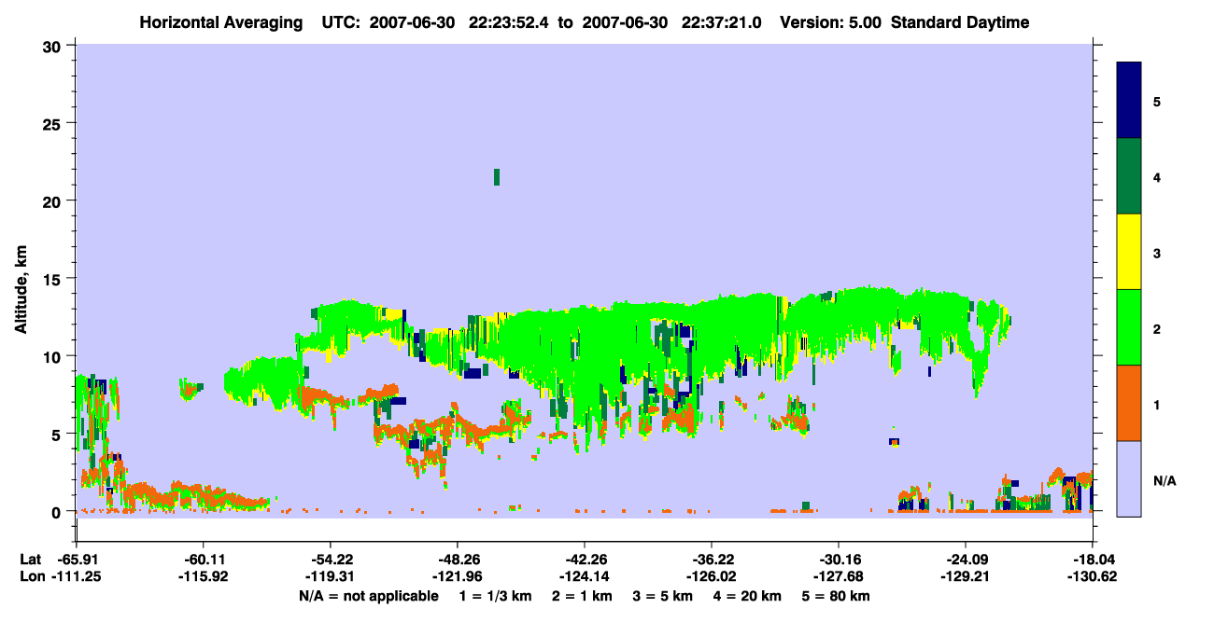Click the latitude value -42.26
Viewport: 1214px width, 622px height.
click(584, 560)
